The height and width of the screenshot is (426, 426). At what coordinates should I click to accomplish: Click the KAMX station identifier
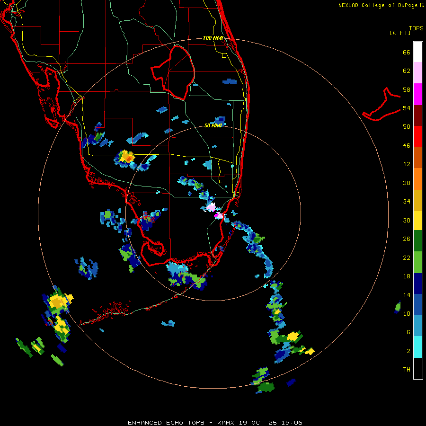pyautogui.click(x=225, y=423)
